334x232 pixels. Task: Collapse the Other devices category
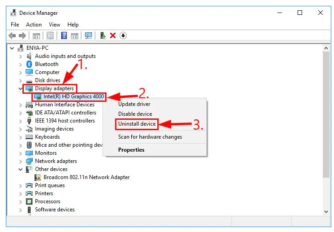[20, 169]
